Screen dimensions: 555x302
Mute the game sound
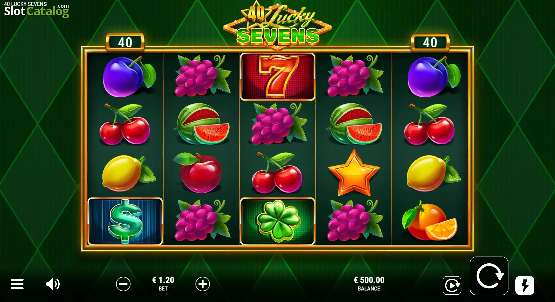tap(53, 284)
